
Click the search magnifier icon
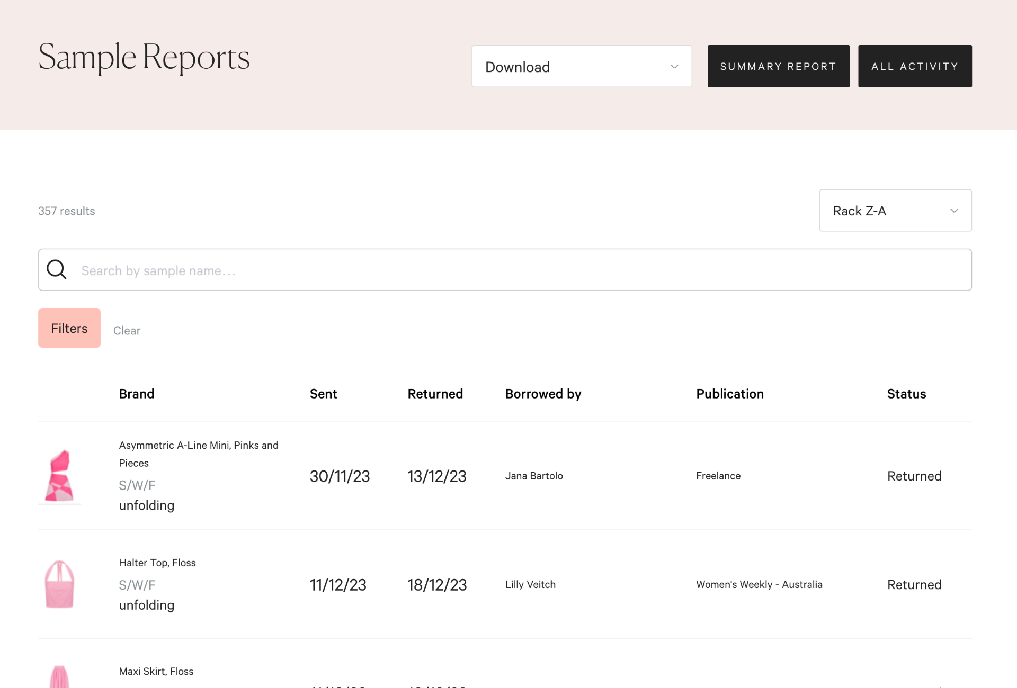click(57, 269)
